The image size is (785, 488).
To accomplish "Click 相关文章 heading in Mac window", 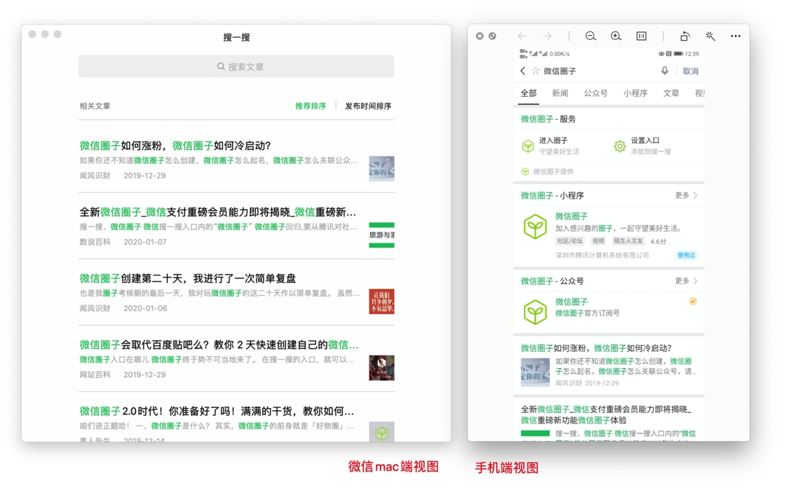I will [95, 106].
